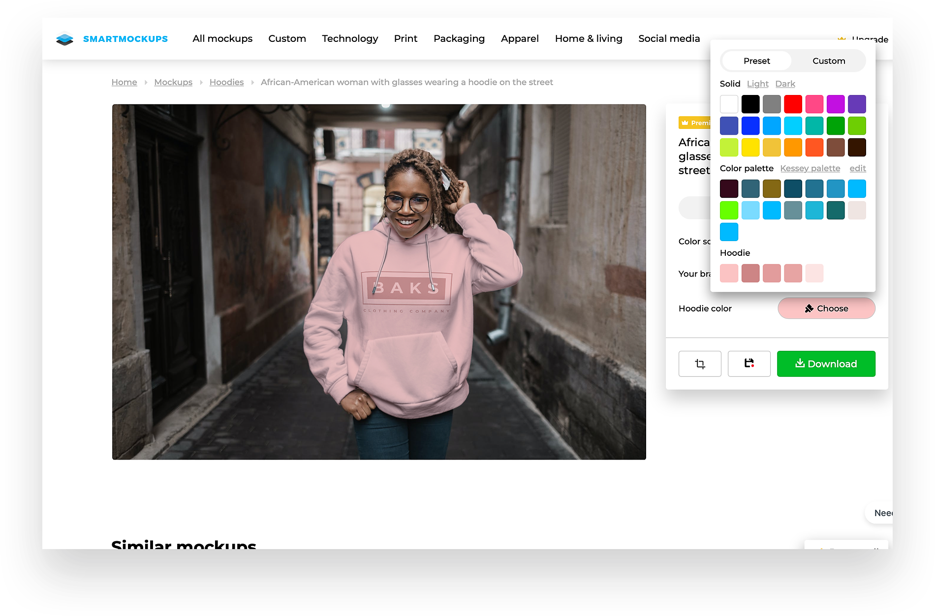Click the green Download button
This screenshot has height=616, width=935.
coord(826,364)
